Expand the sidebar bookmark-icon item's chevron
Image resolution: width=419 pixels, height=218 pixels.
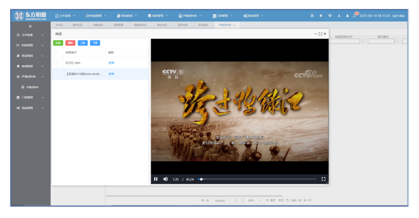click(43, 66)
